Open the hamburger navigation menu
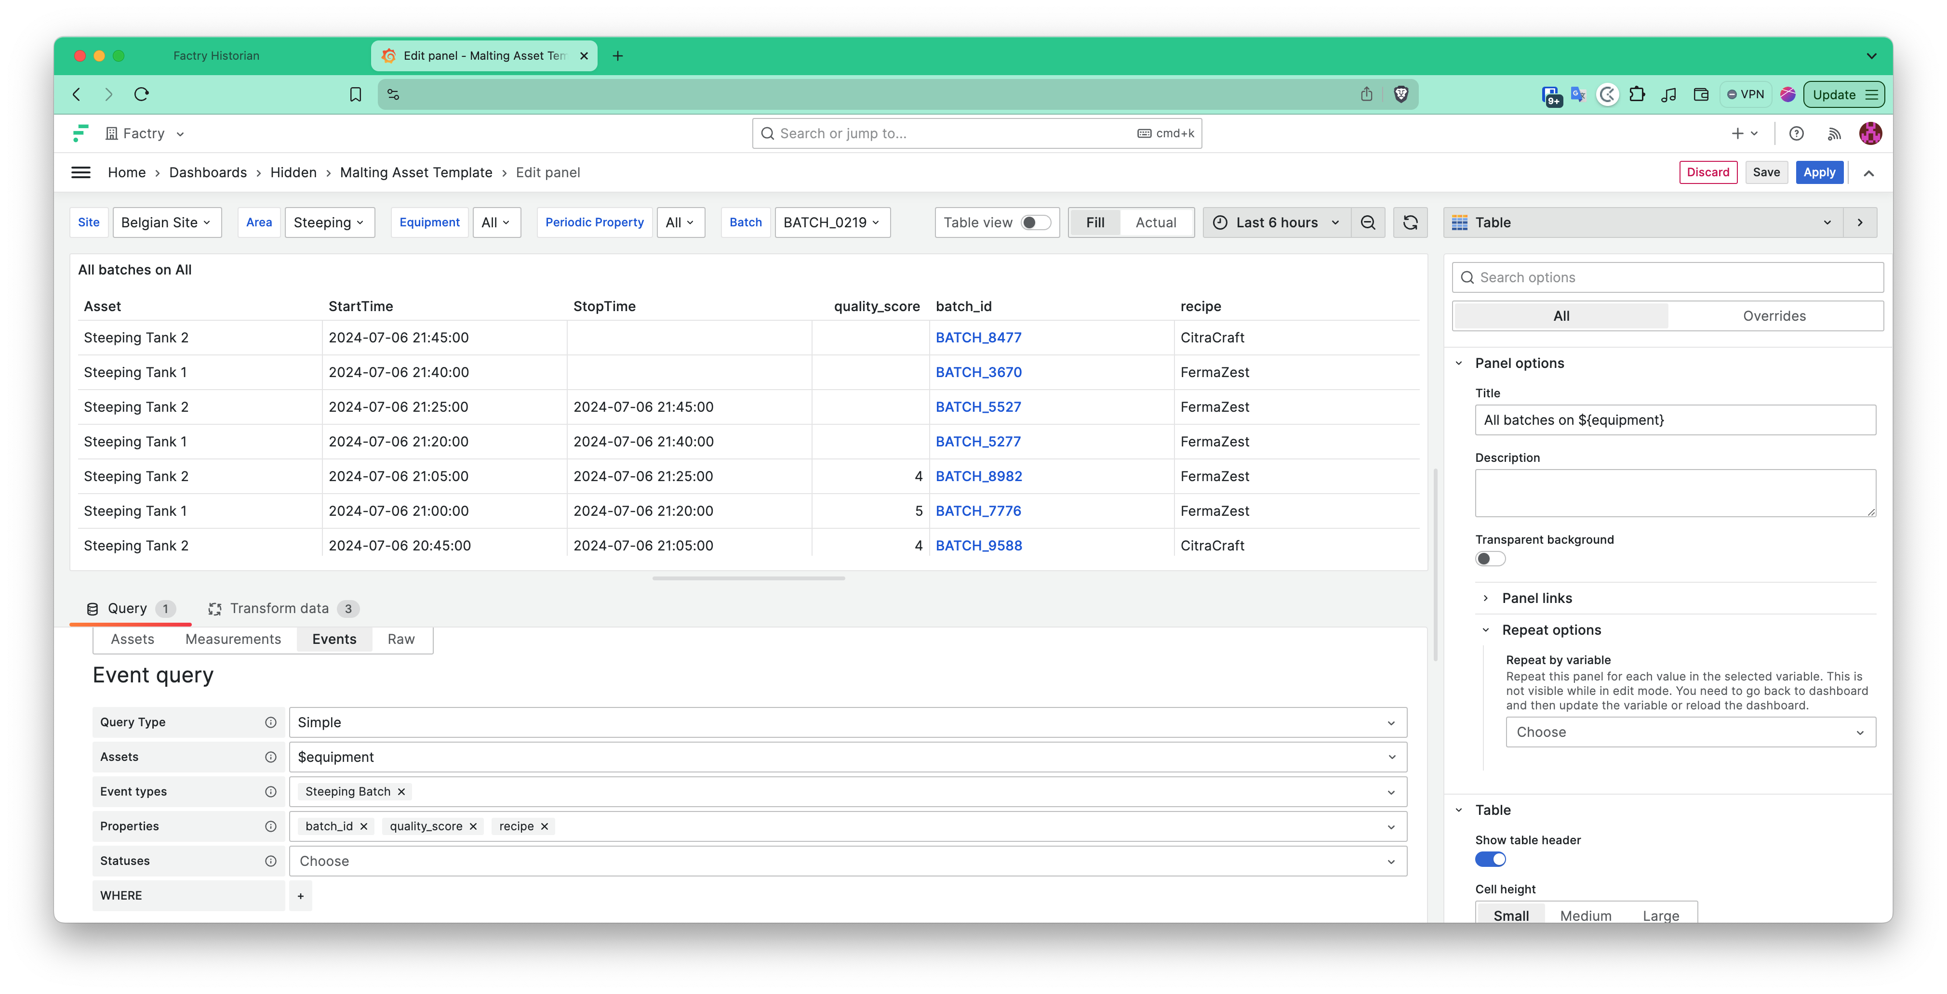The image size is (1947, 994). tap(81, 172)
